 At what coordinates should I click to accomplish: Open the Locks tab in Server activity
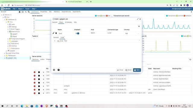42,59
